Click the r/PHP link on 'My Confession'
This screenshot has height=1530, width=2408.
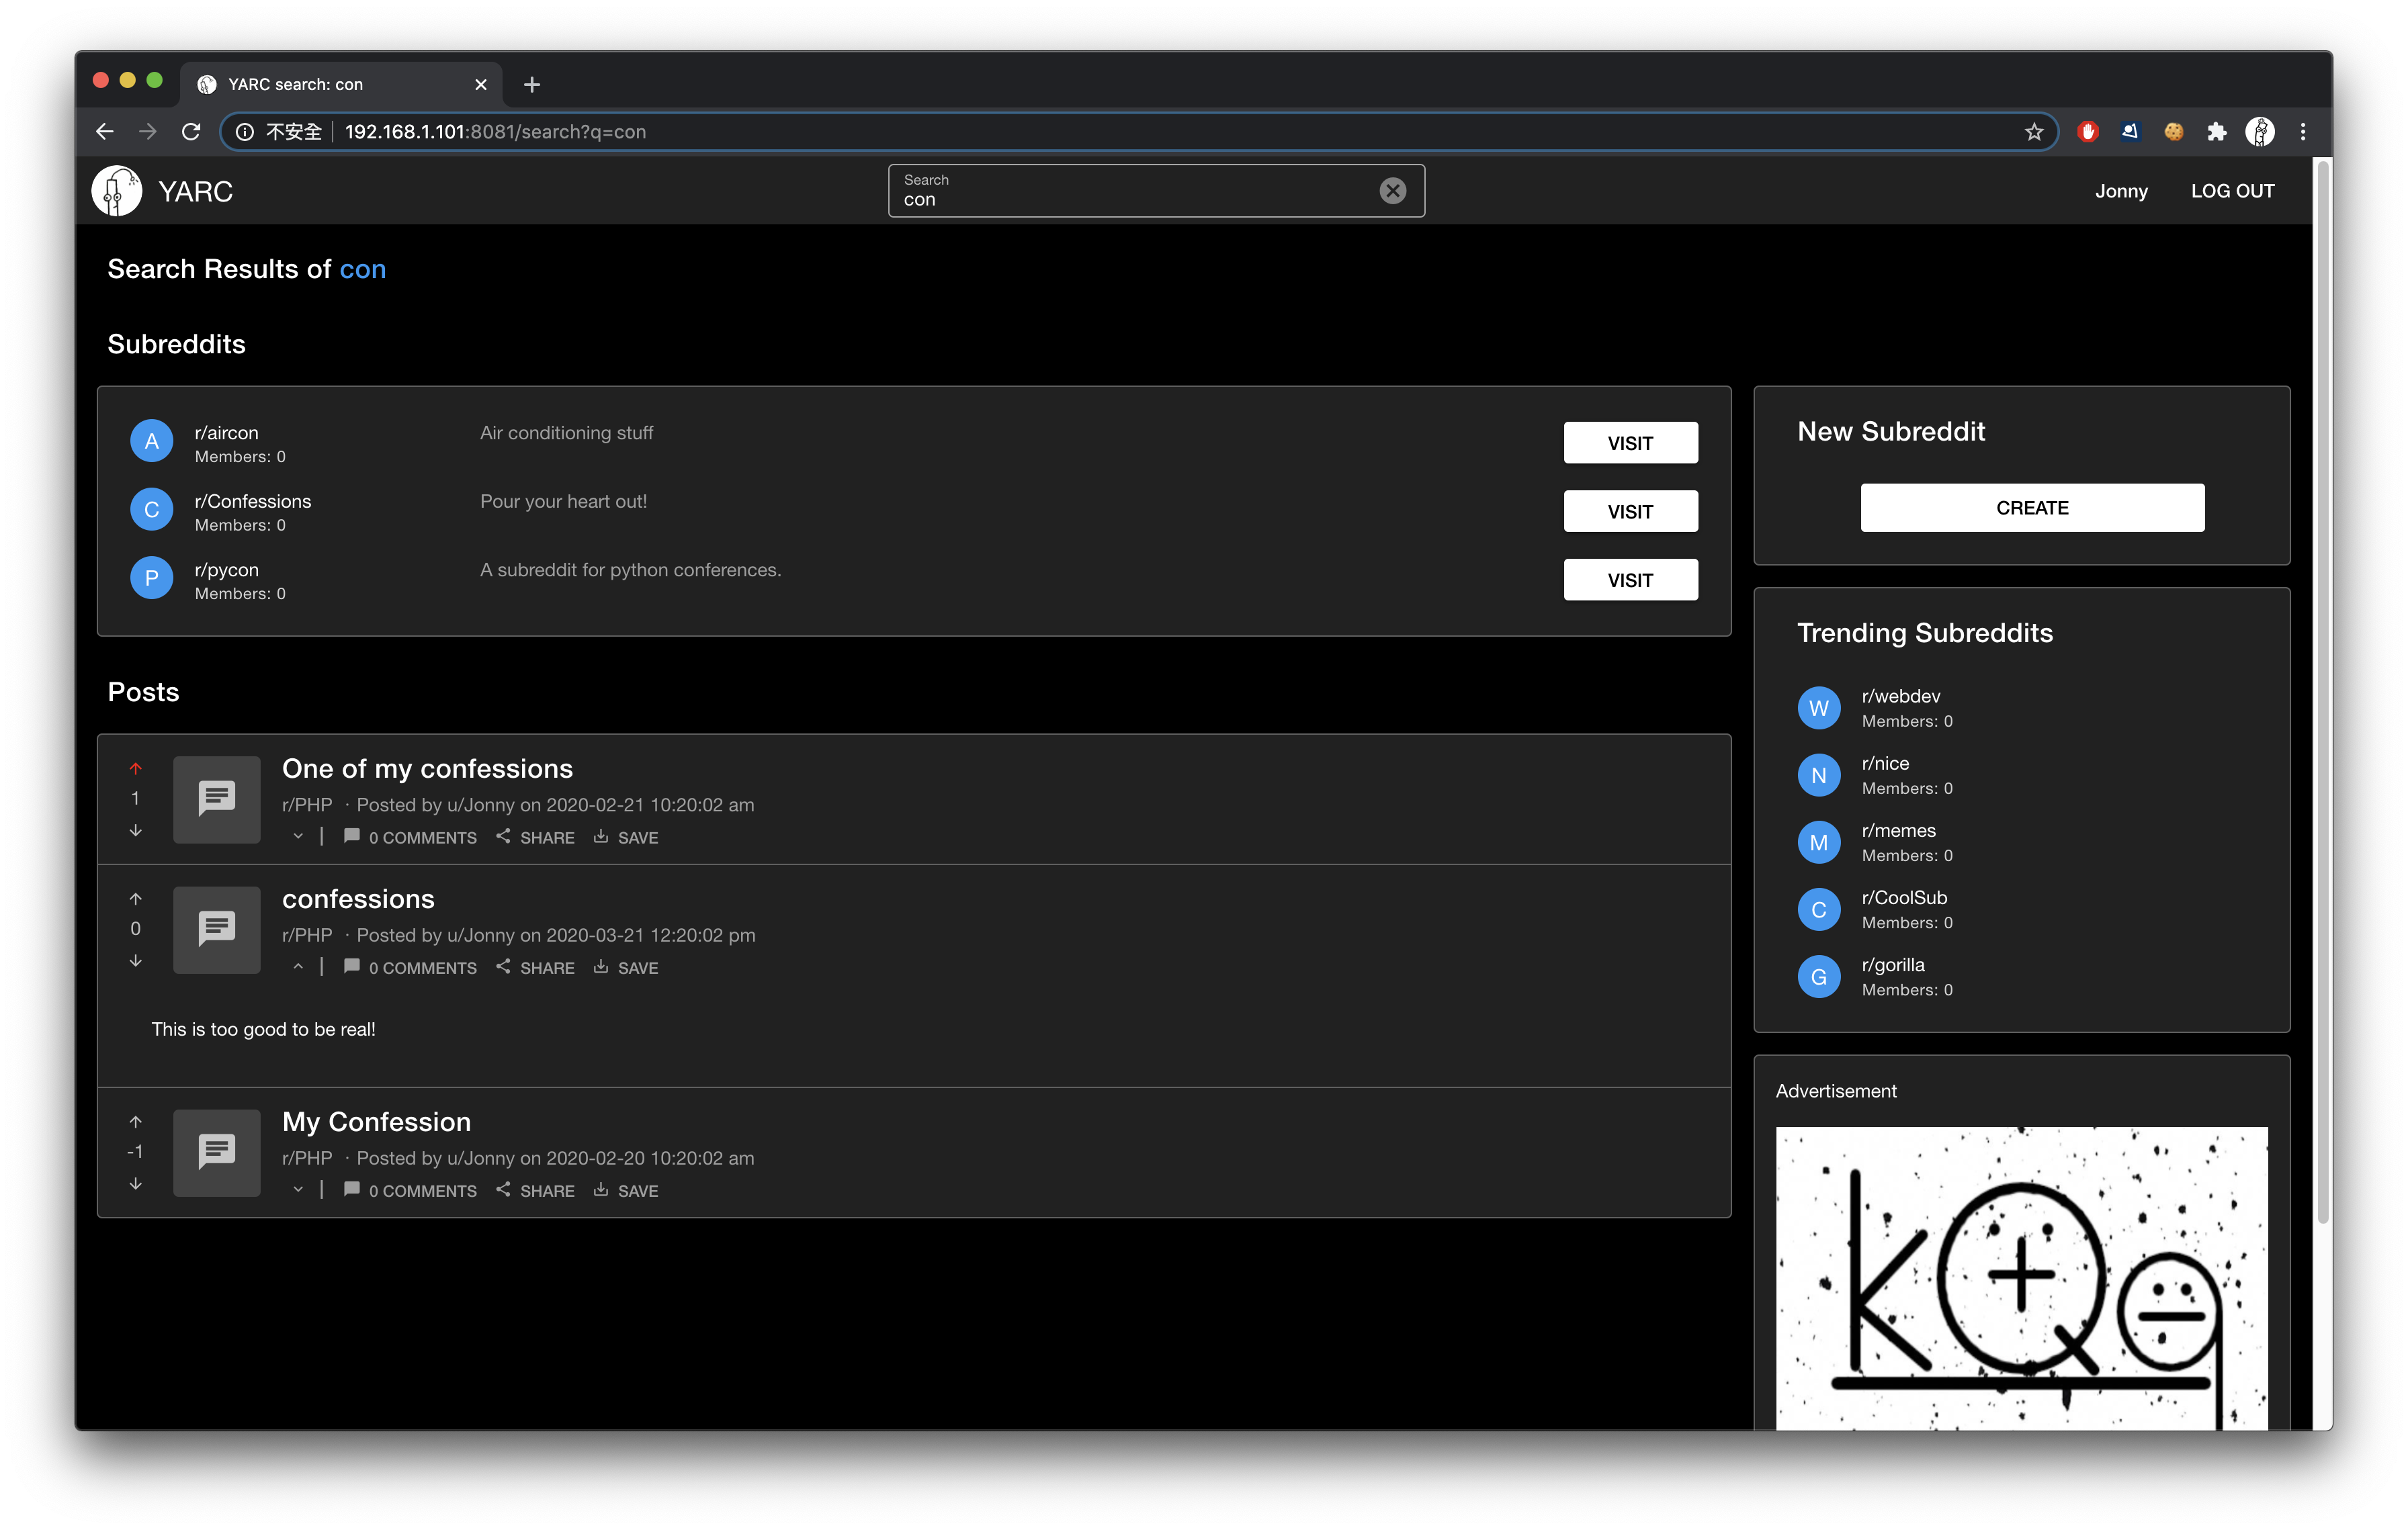(307, 1157)
